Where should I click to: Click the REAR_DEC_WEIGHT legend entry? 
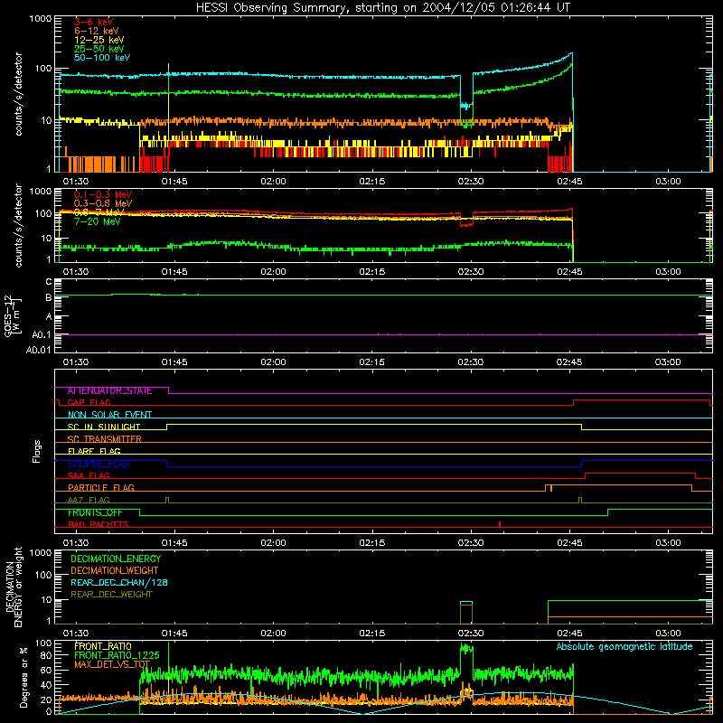coord(111,595)
